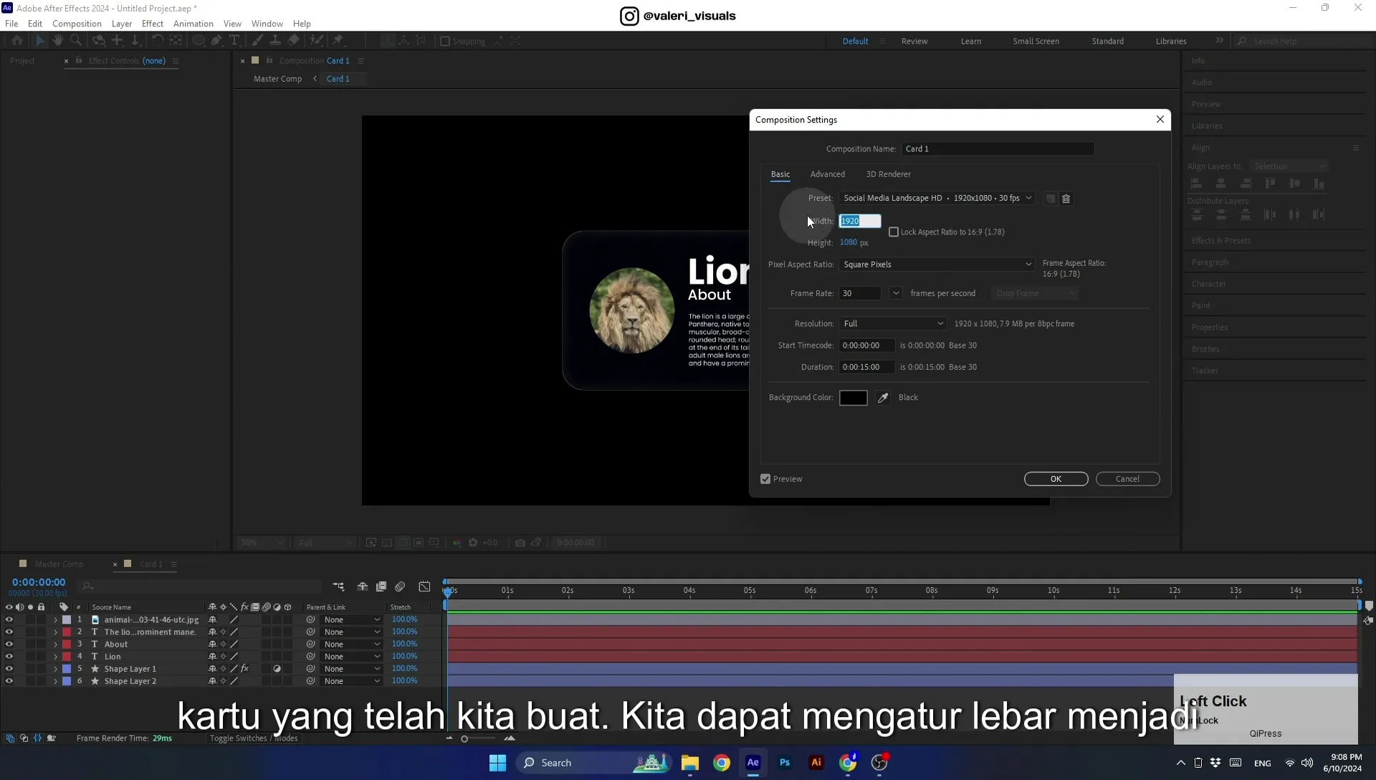Click the timeline zoom slider handle
This screenshot has width=1376, height=780.
point(464,739)
